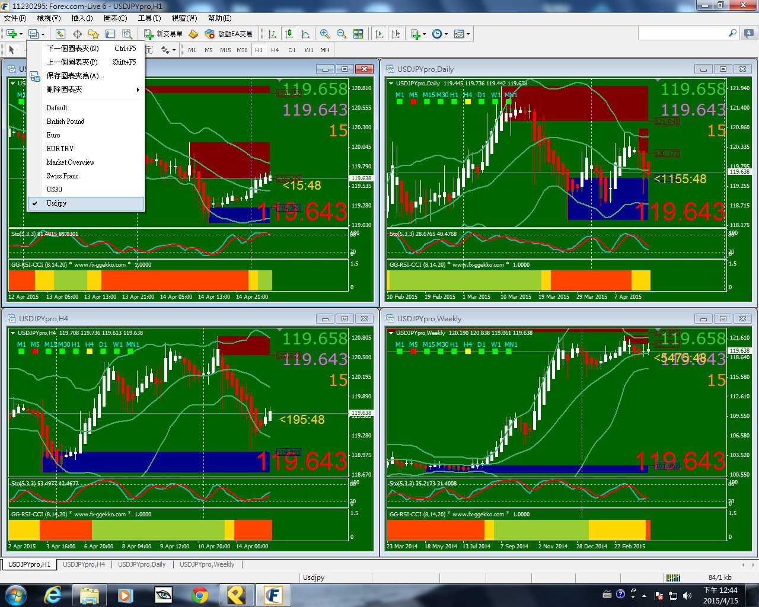Switch timeframe to M15
Image resolution: width=759 pixels, height=607 pixels.
pos(225,50)
